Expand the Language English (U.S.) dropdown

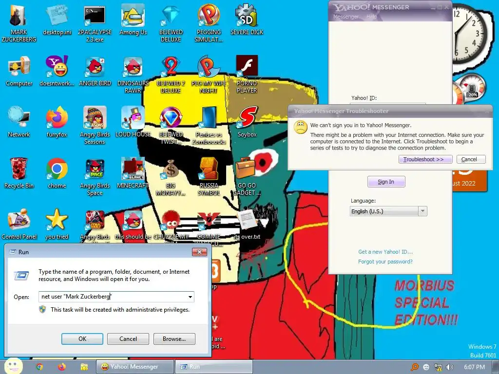(x=422, y=211)
